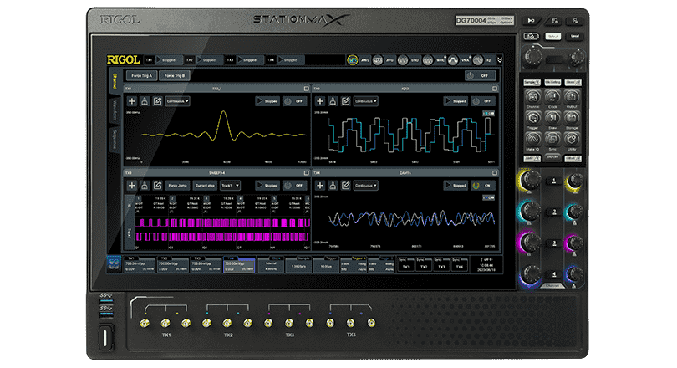Switch to the Sequence side tab
The image size is (677, 368).
pyautogui.click(x=114, y=138)
